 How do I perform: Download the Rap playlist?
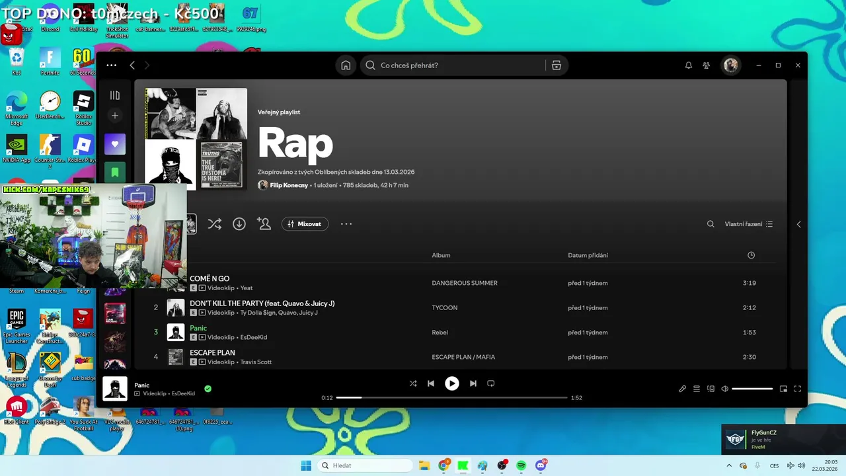click(239, 224)
